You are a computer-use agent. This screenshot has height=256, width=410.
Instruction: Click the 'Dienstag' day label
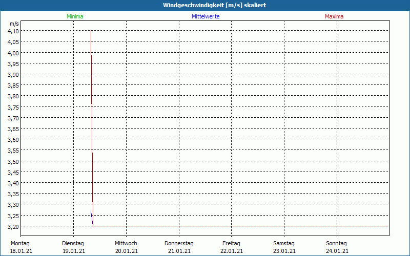(73, 243)
